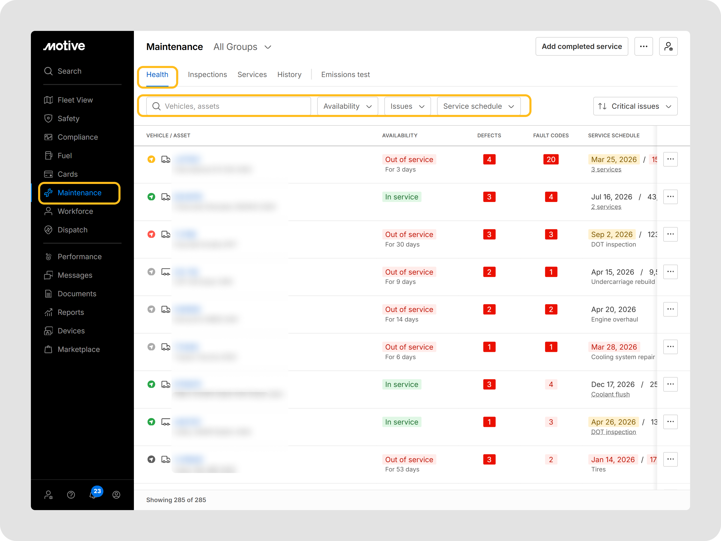This screenshot has height=541, width=721.
Task: Click the fault codes badge showing 20
Action: (551, 159)
